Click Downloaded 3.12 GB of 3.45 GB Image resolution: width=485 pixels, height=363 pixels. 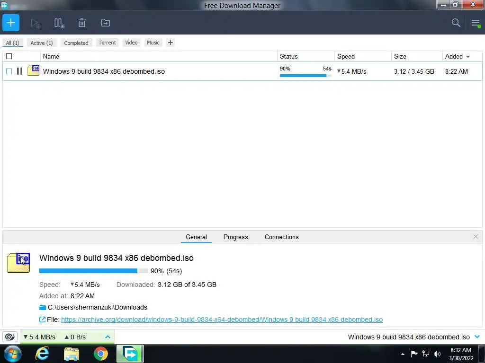click(166, 285)
